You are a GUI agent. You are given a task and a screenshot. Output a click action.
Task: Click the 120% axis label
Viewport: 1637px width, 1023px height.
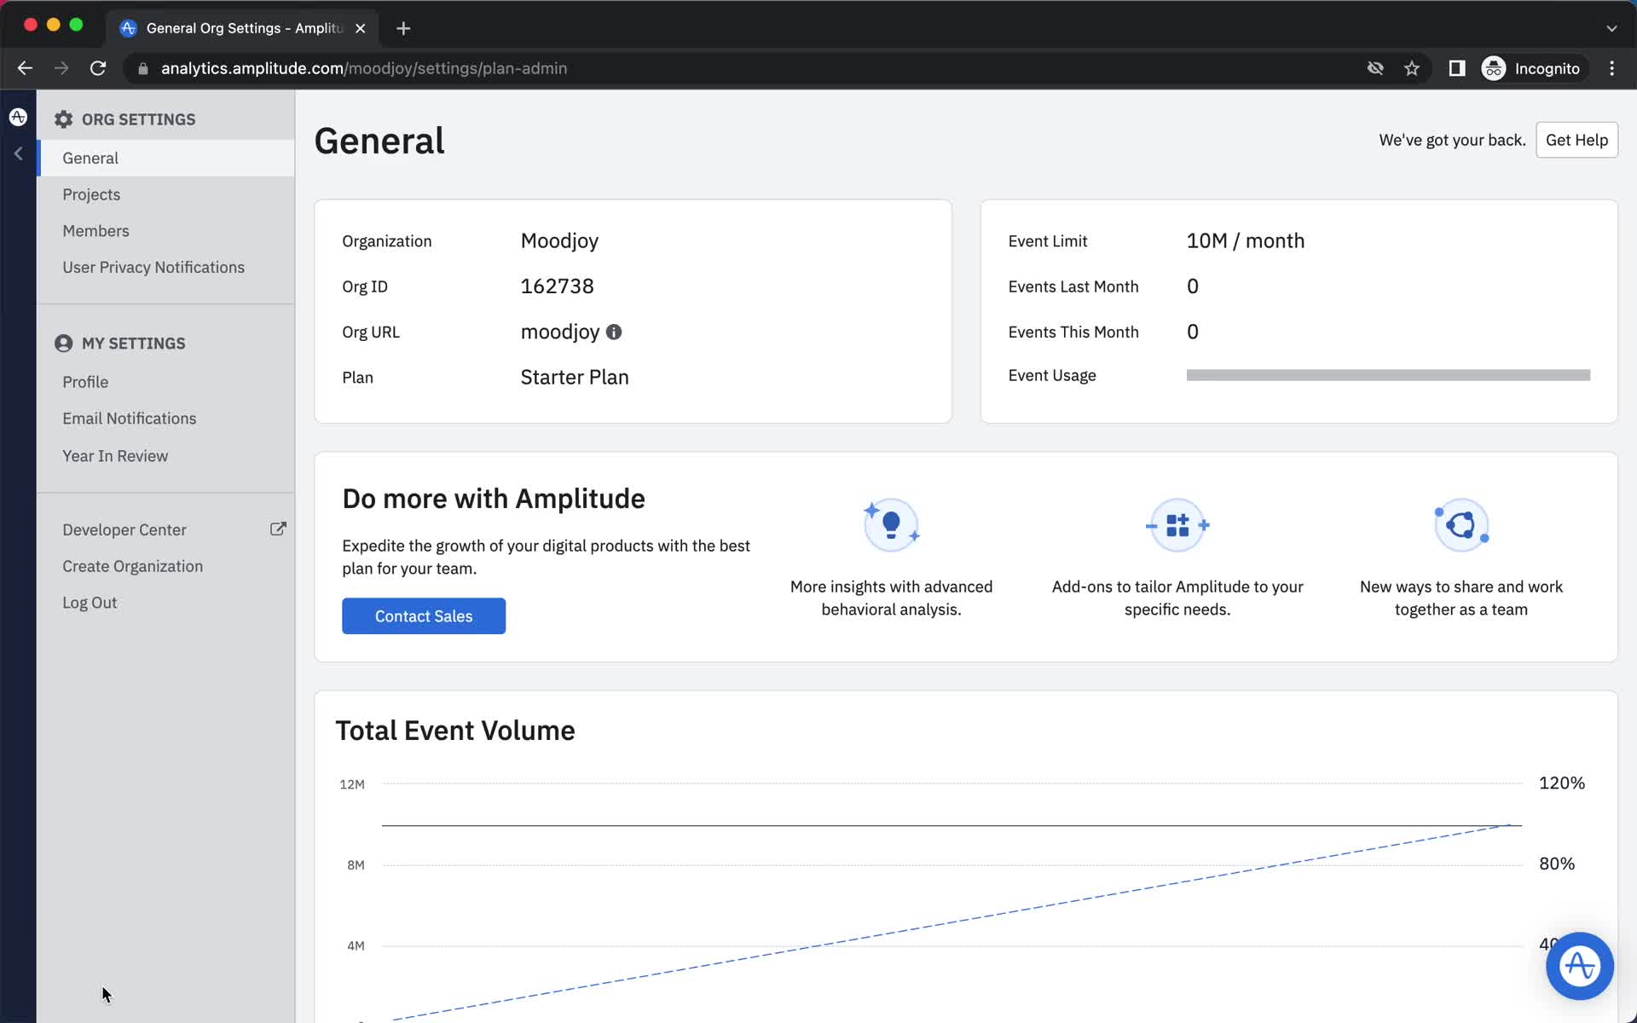pos(1562,783)
